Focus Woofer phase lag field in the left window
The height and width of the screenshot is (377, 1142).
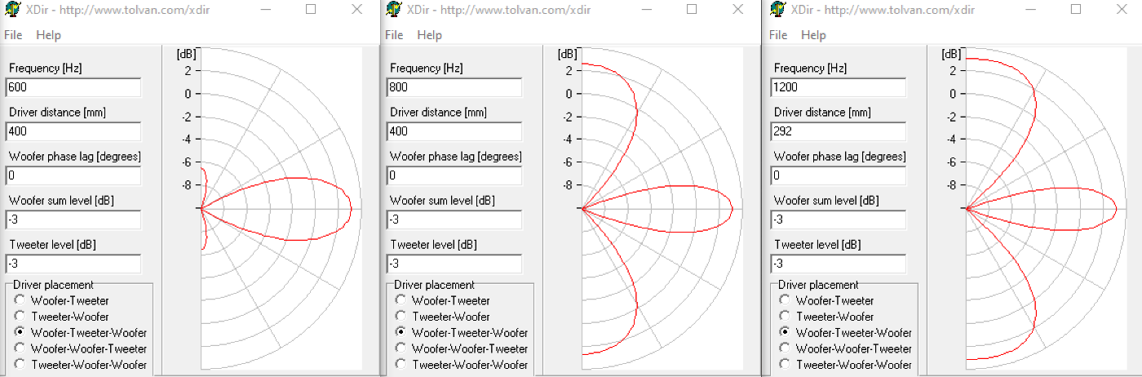pyautogui.click(x=73, y=175)
